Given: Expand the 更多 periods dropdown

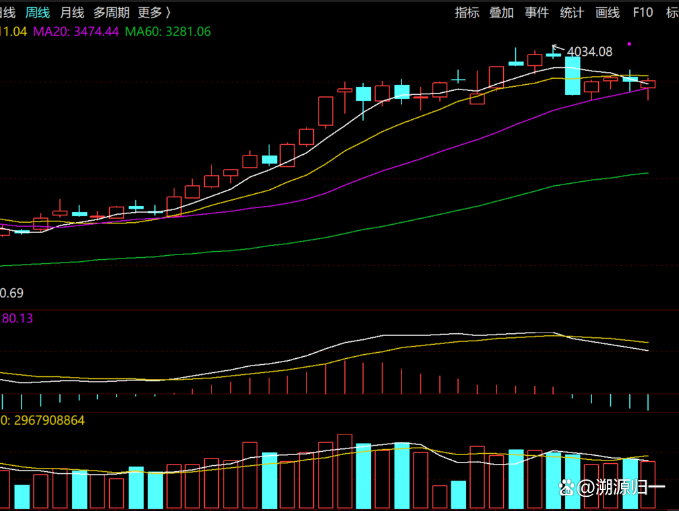Looking at the screenshot, I should [x=154, y=12].
